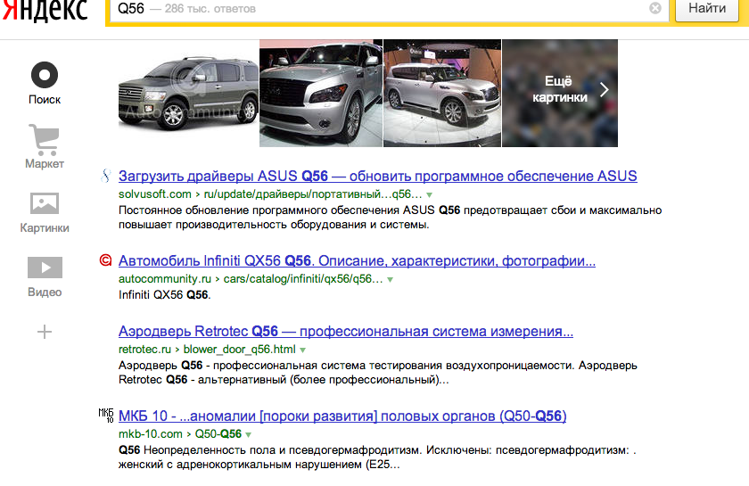Add more services with the plus icon
The height and width of the screenshot is (486, 749).
45,332
